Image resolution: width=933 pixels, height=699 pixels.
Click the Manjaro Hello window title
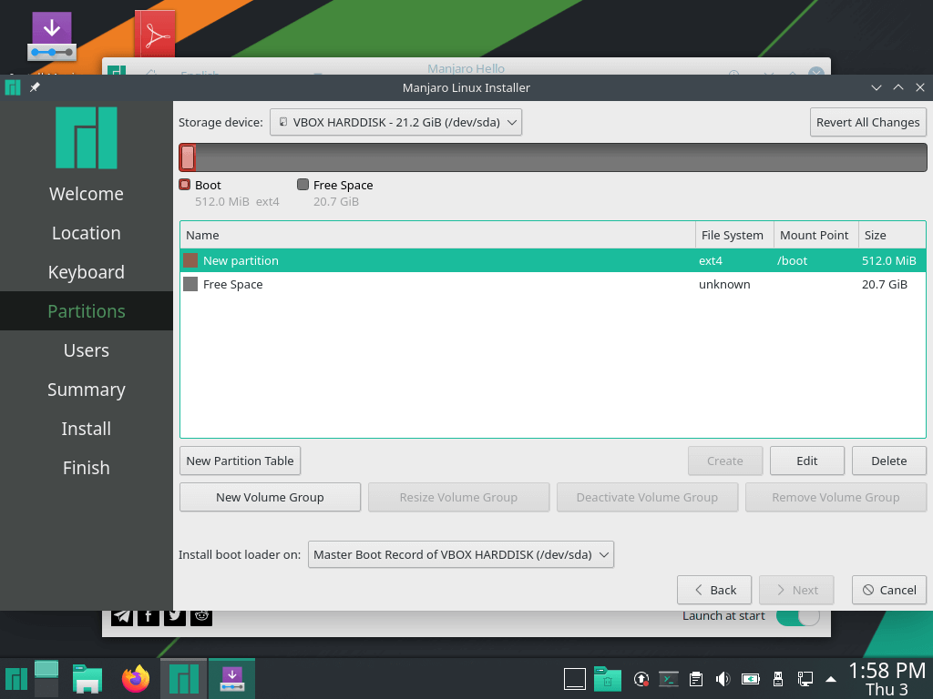[466, 68]
